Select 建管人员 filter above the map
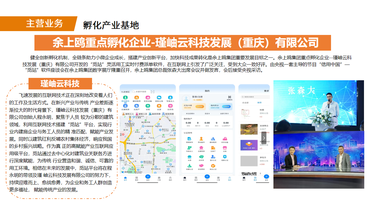Screen dimensions: 372x207 [141, 114]
